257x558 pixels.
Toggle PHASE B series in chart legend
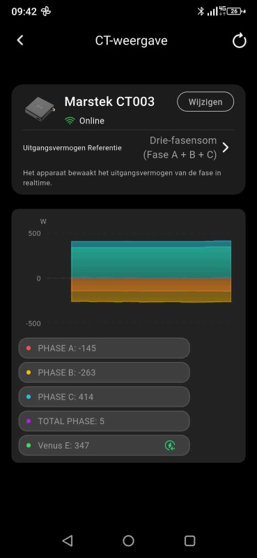click(104, 372)
